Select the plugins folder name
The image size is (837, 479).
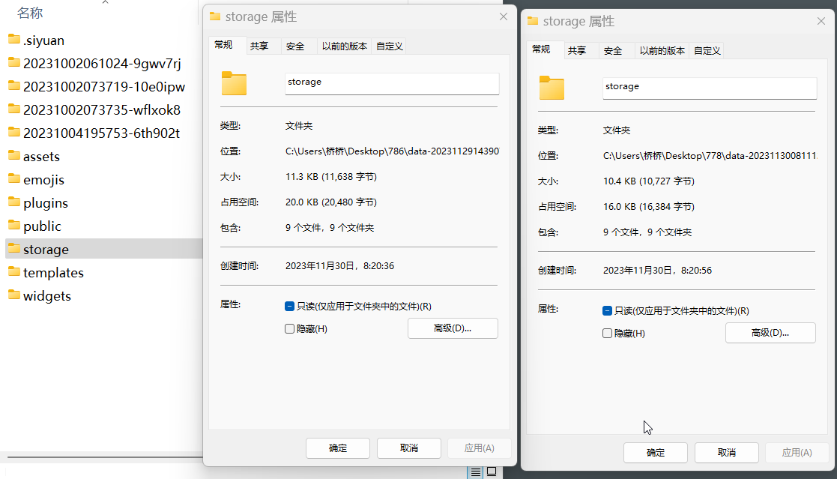pyautogui.click(x=46, y=203)
